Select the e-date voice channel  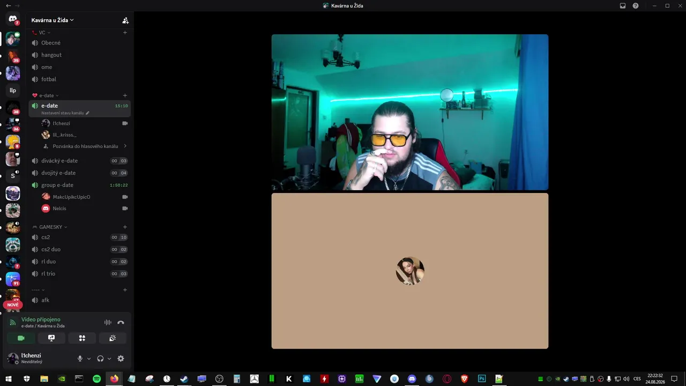pos(79,108)
